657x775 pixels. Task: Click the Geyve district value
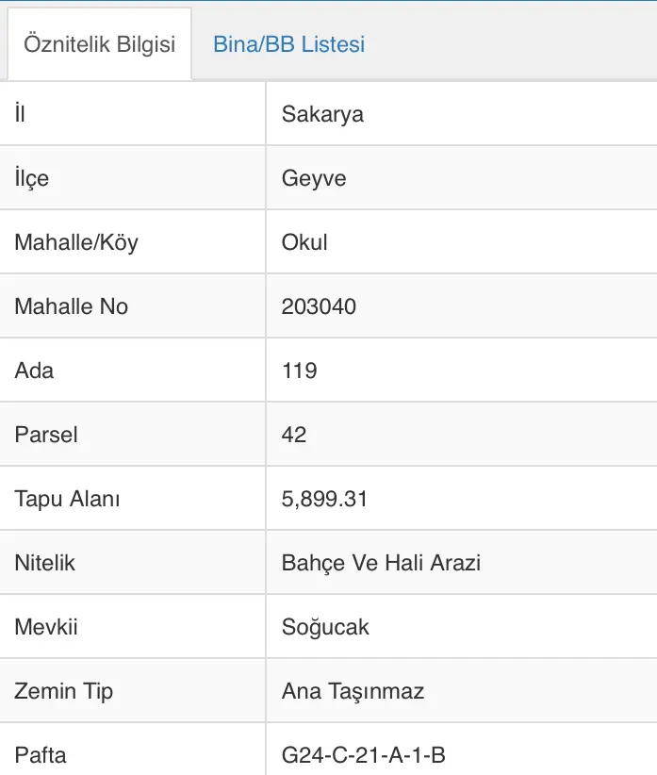(x=314, y=178)
